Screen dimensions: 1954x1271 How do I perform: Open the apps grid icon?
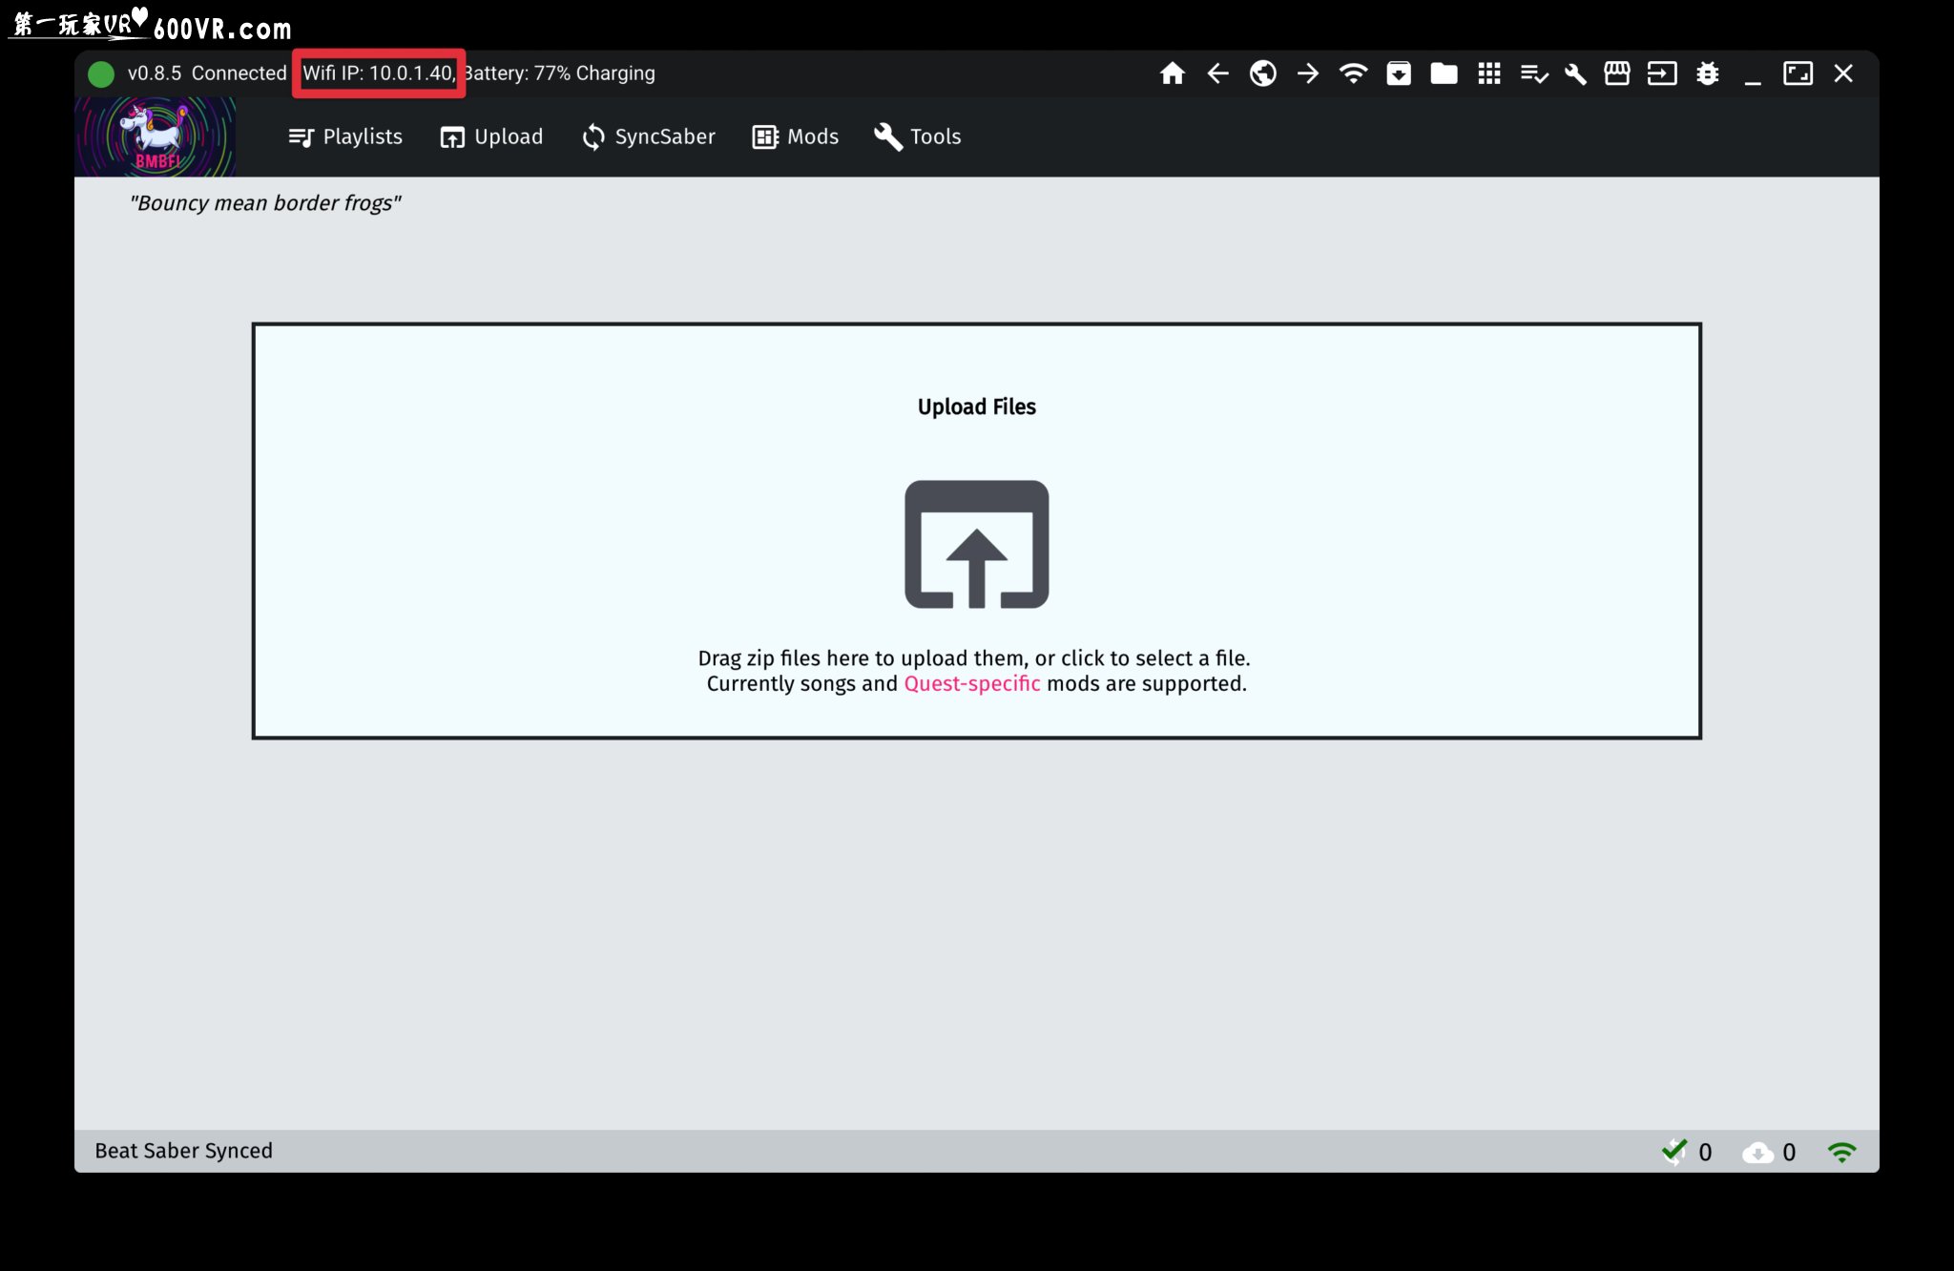coord(1488,73)
